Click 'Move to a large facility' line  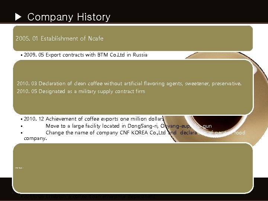[x=129, y=126]
